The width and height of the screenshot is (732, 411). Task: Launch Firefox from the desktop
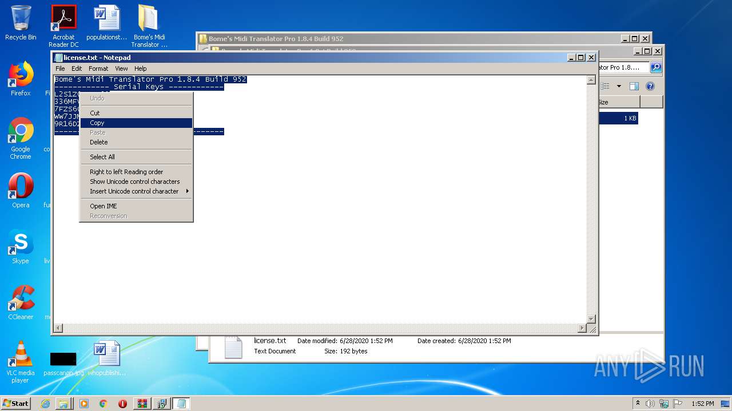coord(21,79)
